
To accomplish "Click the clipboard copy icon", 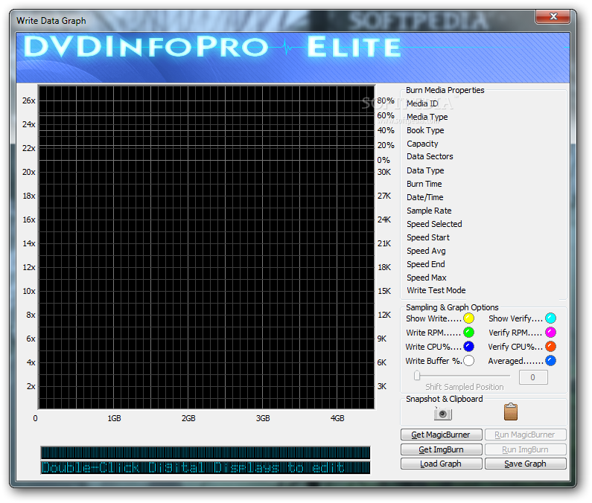I will [510, 411].
